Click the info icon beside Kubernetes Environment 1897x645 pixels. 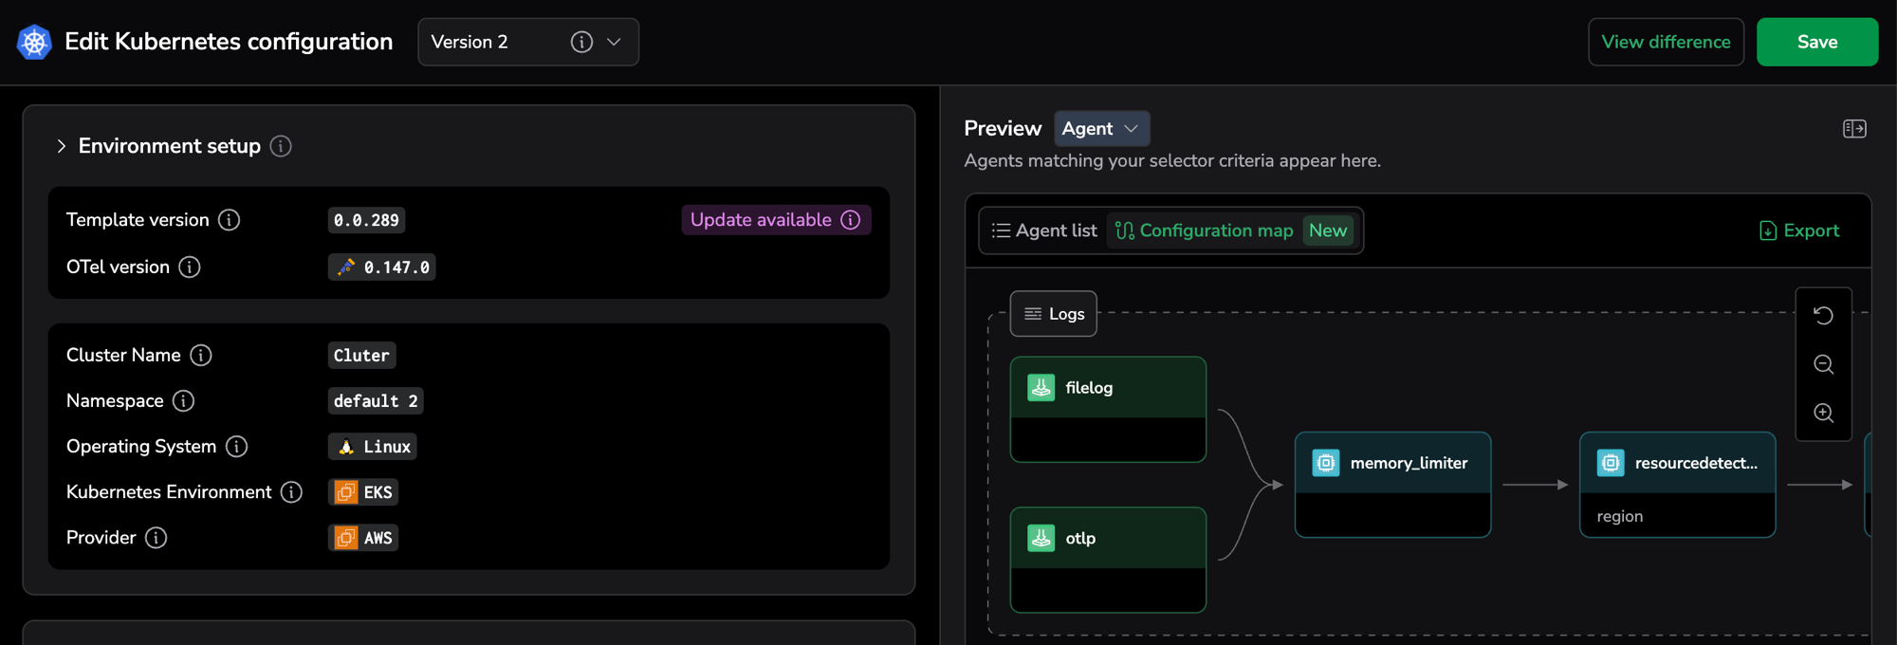coord(292,492)
